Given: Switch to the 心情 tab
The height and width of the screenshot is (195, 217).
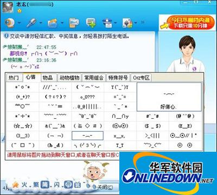Looking at the screenshot, I should click(31, 77).
